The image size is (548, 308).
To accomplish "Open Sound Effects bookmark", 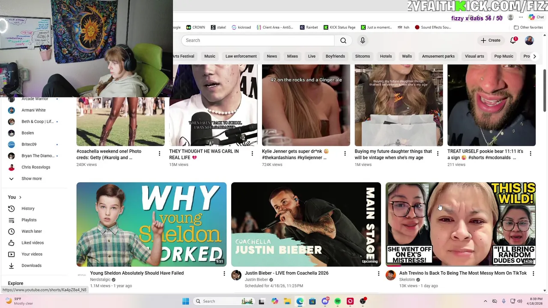I will (x=433, y=27).
